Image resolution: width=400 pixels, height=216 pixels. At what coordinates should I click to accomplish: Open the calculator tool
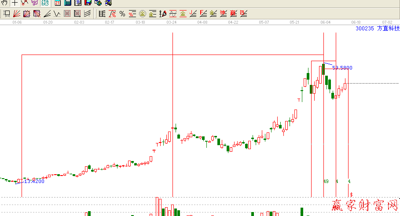point(67,3)
